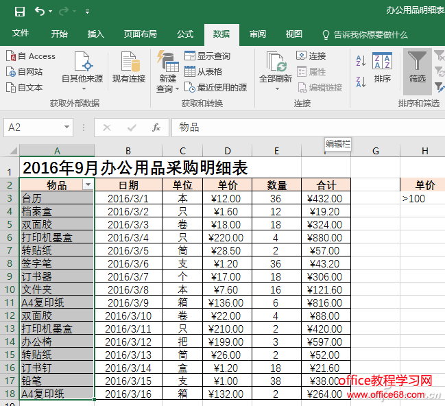The width and height of the screenshot is (445, 406).
Task: Switch to the 插入 ribbon tab
Action: tap(96, 34)
